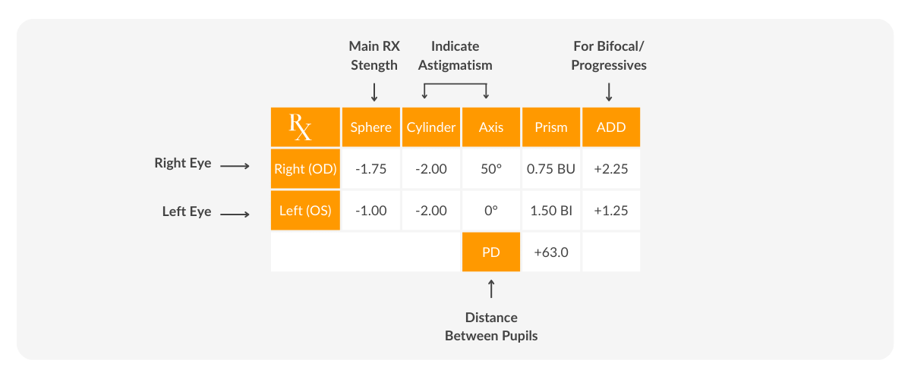
Task: Click the -1.75 right eye sphere value
Action: click(371, 169)
